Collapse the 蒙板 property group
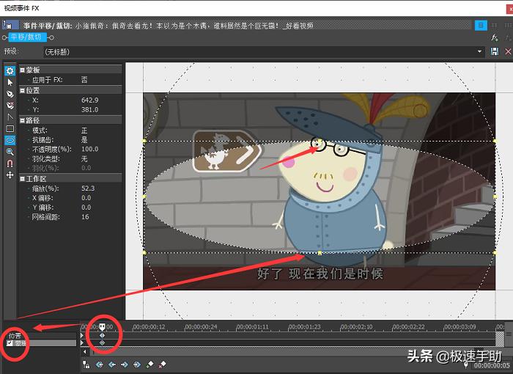 coord(22,70)
